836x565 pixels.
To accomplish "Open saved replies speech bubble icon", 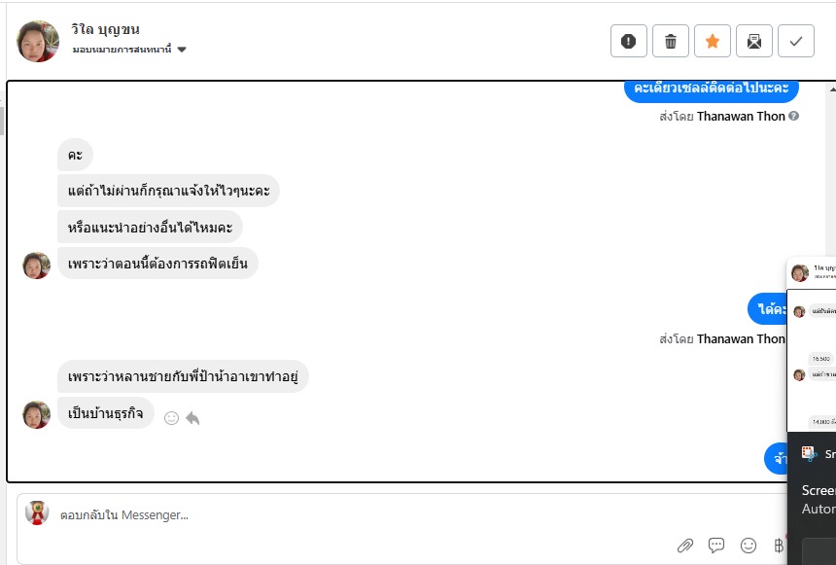I will [x=716, y=546].
